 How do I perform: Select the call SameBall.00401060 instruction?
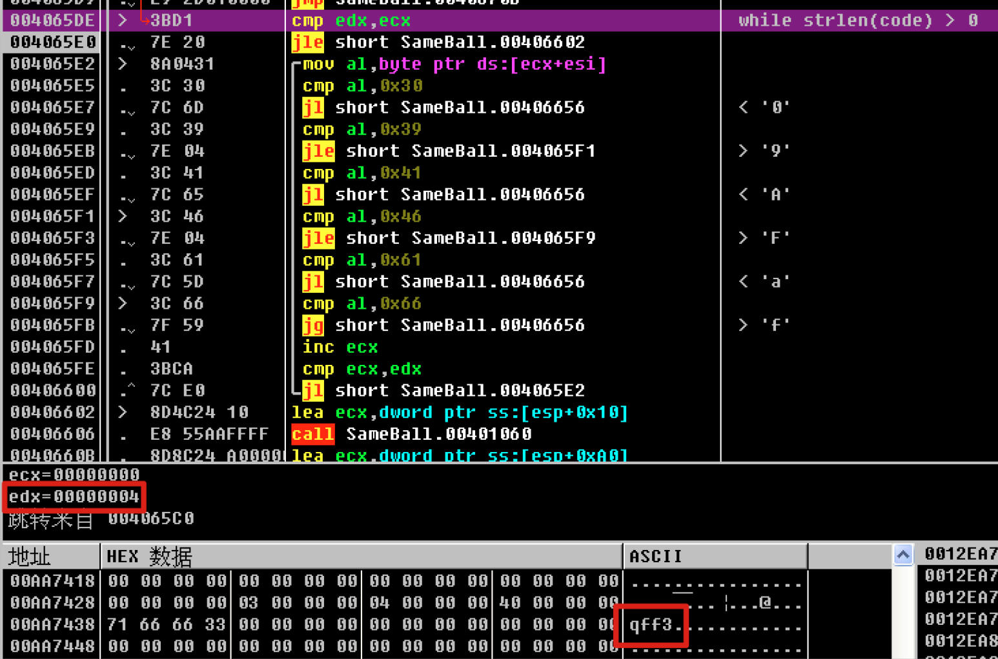[x=411, y=434]
